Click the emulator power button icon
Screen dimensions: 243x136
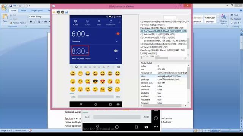[156, 118]
